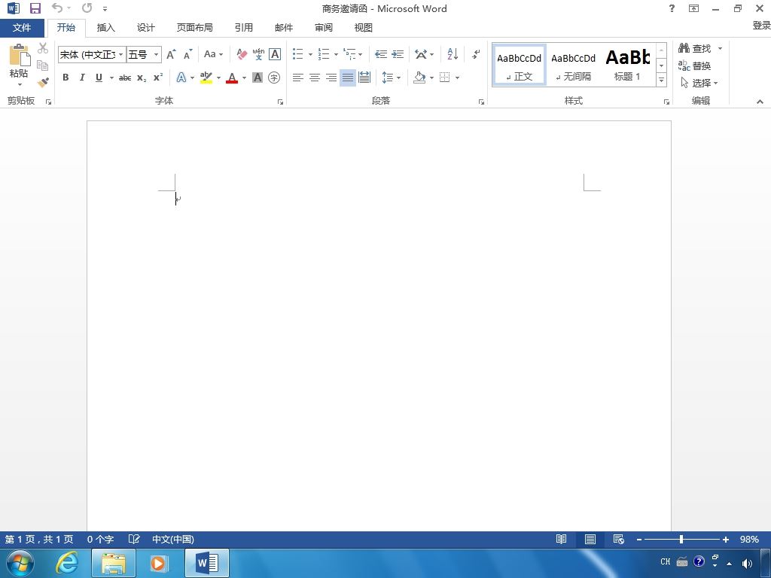Toggle Bold formatting
This screenshot has width=771, height=578.
[x=66, y=78]
